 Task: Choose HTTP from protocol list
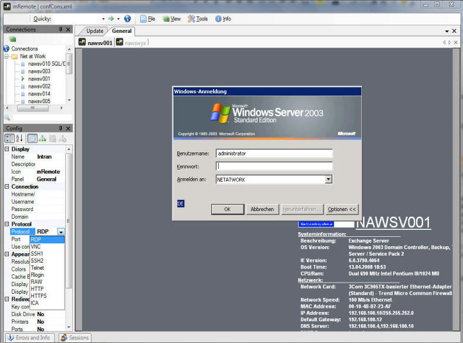tap(47, 288)
